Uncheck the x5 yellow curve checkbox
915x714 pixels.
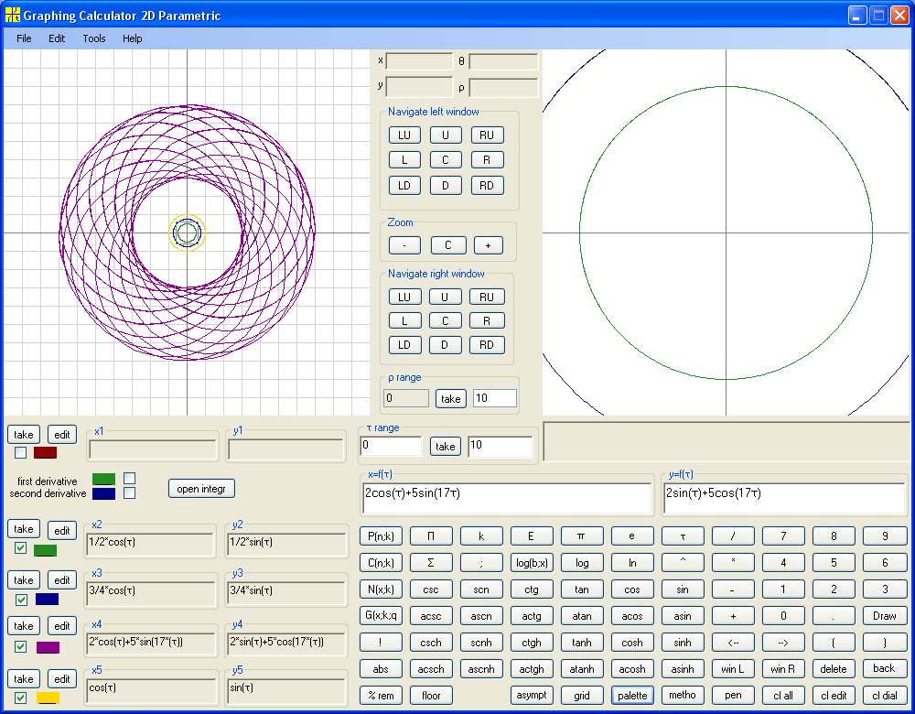[20, 698]
